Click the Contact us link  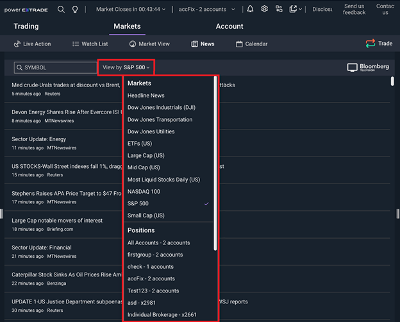click(x=385, y=9)
